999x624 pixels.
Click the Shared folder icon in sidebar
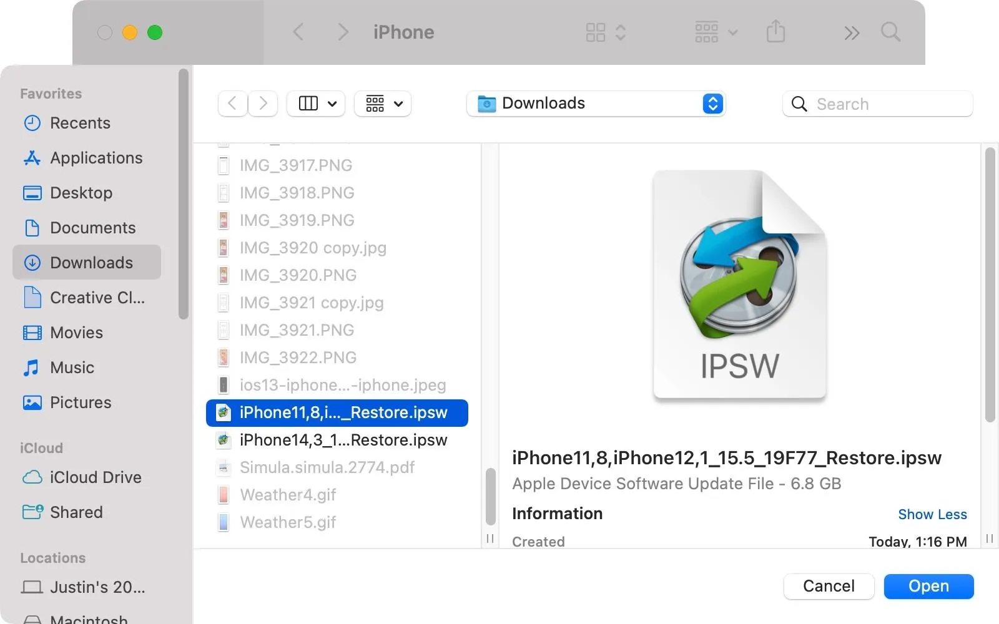(x=32, y=512)
